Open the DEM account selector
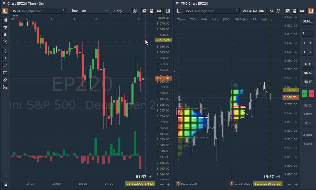Viewport: 316px width, 190px height. pos(308,21)
